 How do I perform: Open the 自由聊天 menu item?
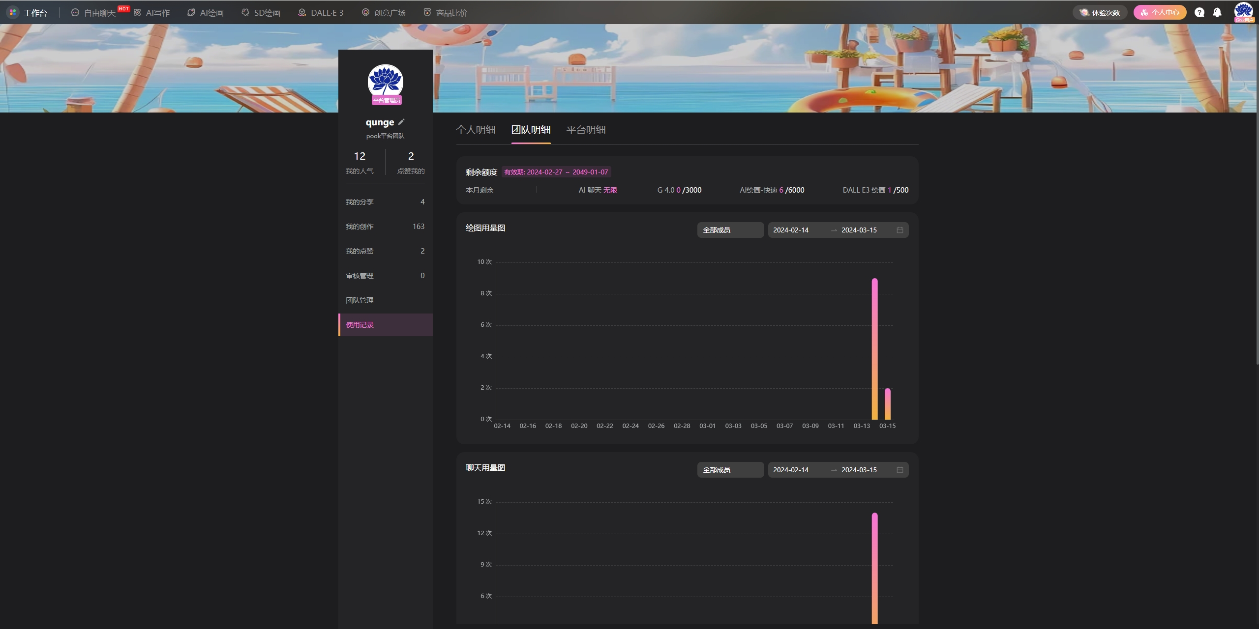[x=100, y=13]
